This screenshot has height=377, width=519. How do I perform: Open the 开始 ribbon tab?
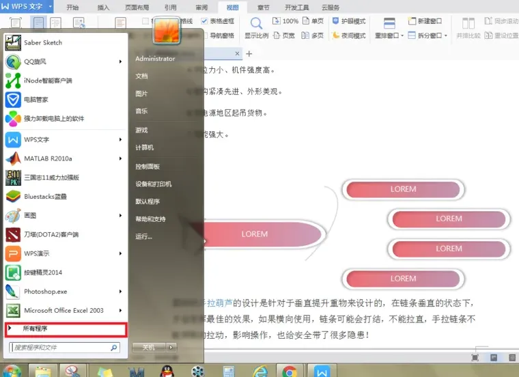coord(72,8)
